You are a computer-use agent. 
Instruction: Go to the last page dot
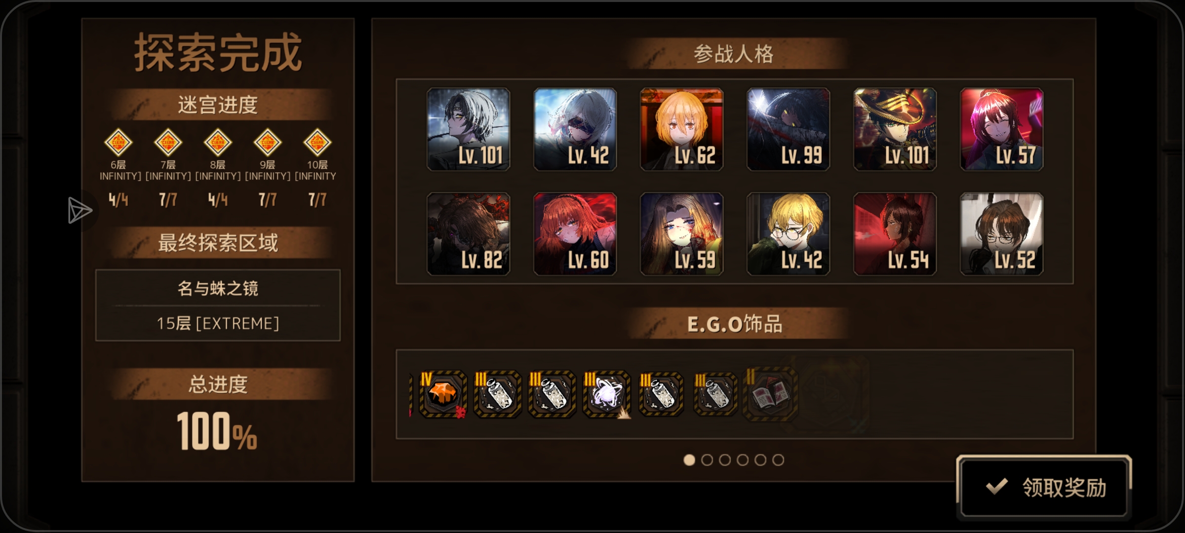[x=778, y=460]
